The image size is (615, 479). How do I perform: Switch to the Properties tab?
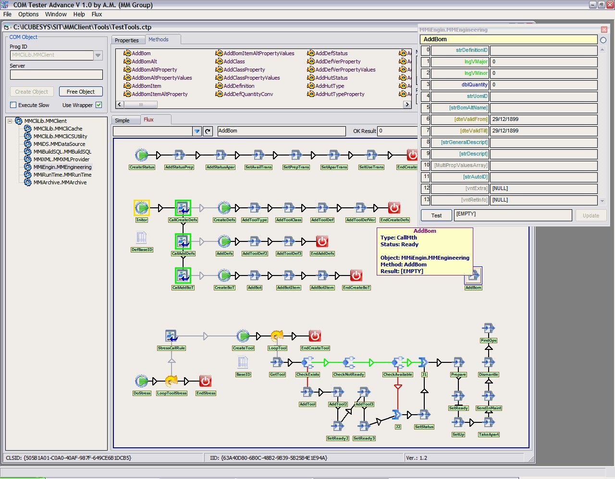click(127, 40)
